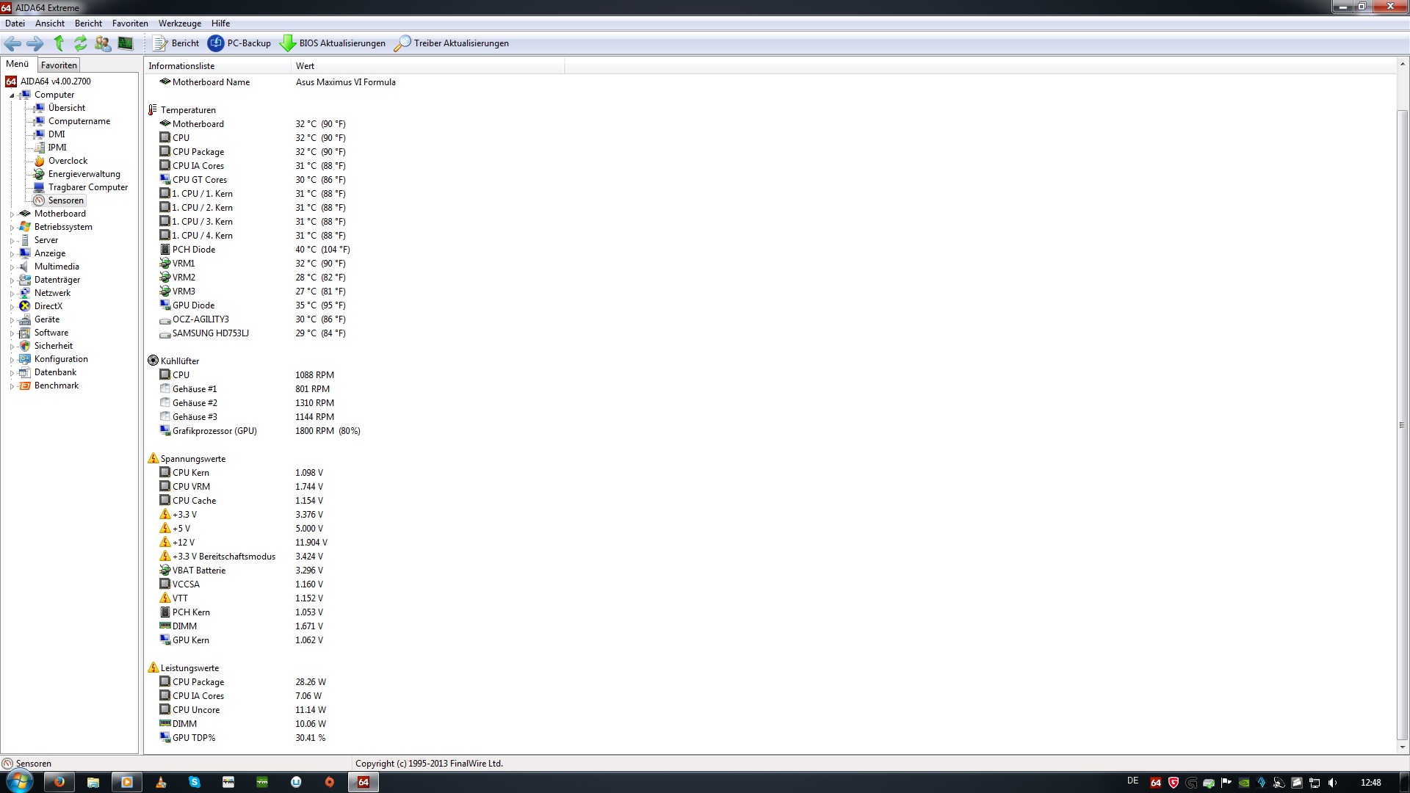Expand the Benchmark tree node
This screenshot has height=793, width=1410.
tap(12, 386)
